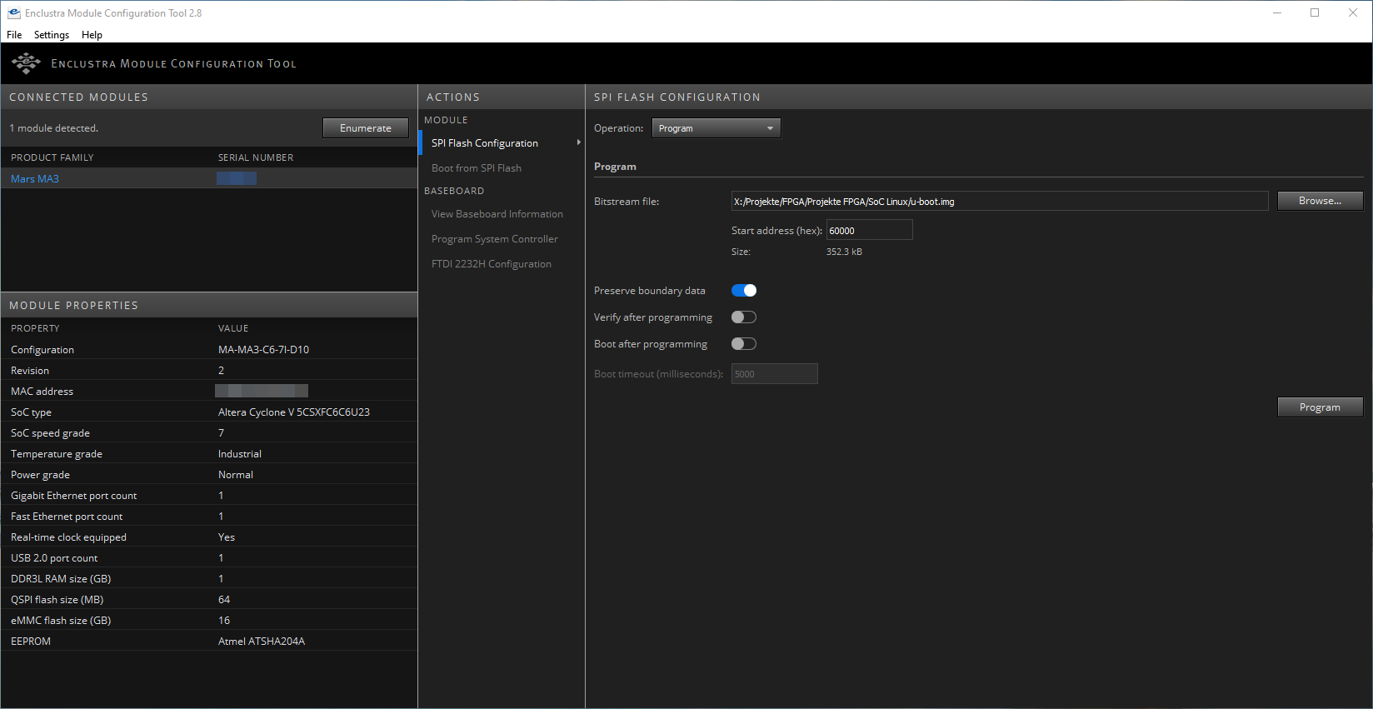Click the 352.3 kB size value
This screenshot has height=709, width=1373.
coord(844,252)
